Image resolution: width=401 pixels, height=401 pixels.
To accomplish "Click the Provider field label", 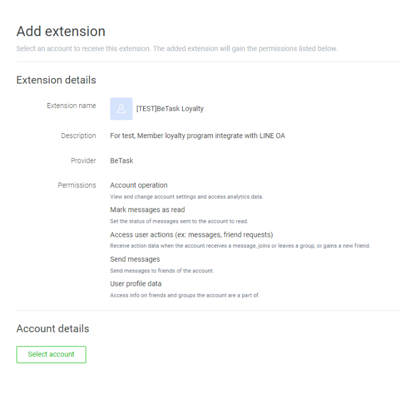I will tap(83, 160).
